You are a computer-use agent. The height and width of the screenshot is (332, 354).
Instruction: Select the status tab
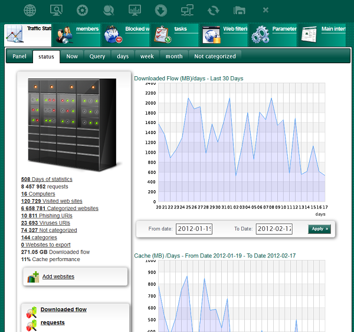coord(46,57)
